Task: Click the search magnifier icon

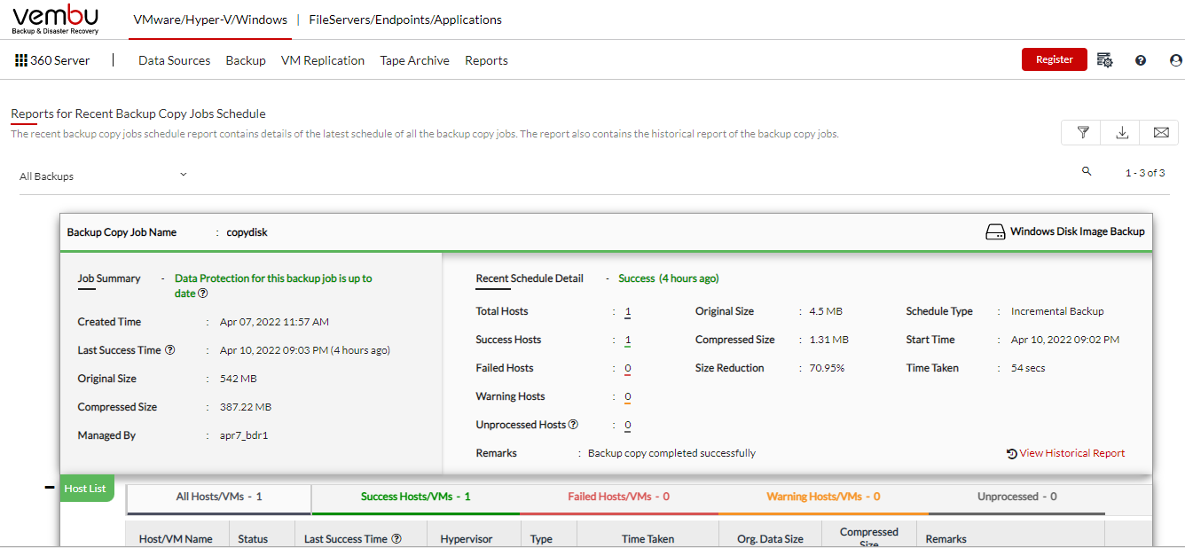Action: coord(1087,171)
